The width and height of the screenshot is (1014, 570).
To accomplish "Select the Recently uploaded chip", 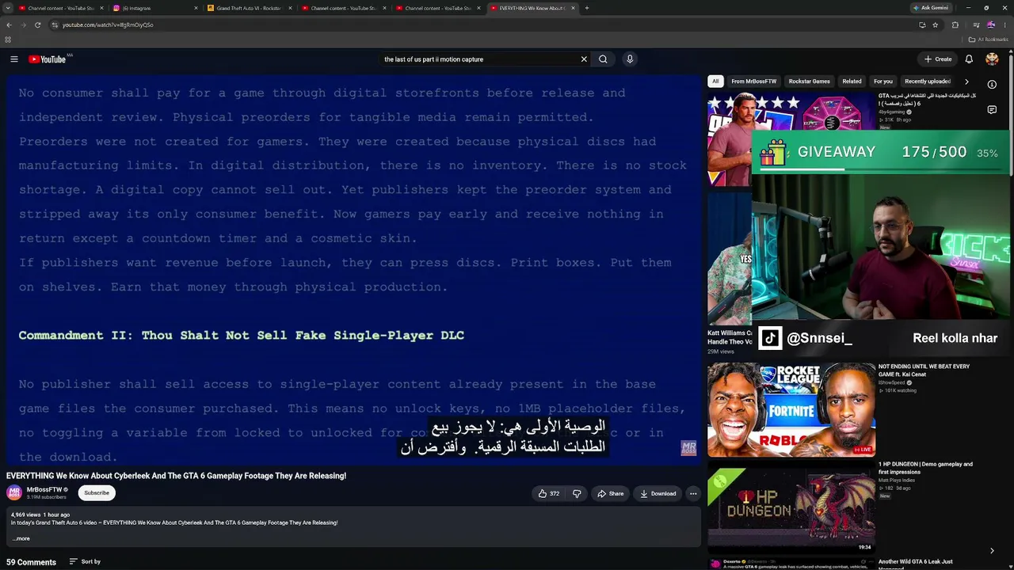I will [x=928, y=82].
